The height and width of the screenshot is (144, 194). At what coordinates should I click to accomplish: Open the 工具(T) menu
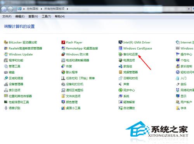tap(46, 16)
